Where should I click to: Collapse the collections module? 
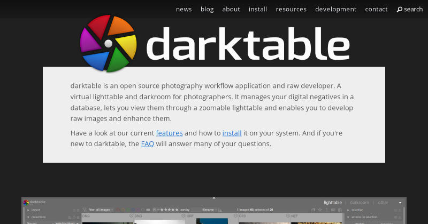(28, 217)
